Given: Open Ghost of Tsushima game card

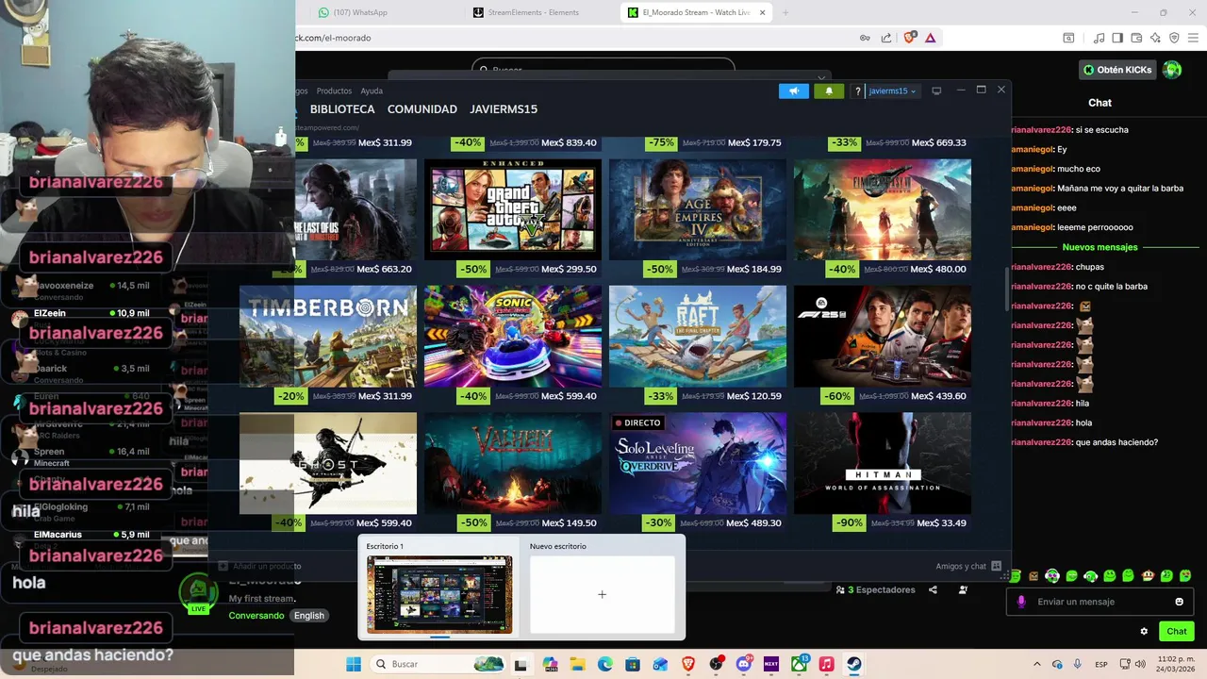Looking at the screenshot, I should (328, 463).
